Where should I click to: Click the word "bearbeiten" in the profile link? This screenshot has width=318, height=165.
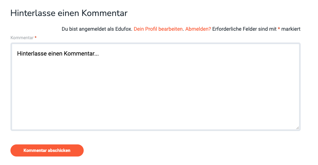[171, 29]
